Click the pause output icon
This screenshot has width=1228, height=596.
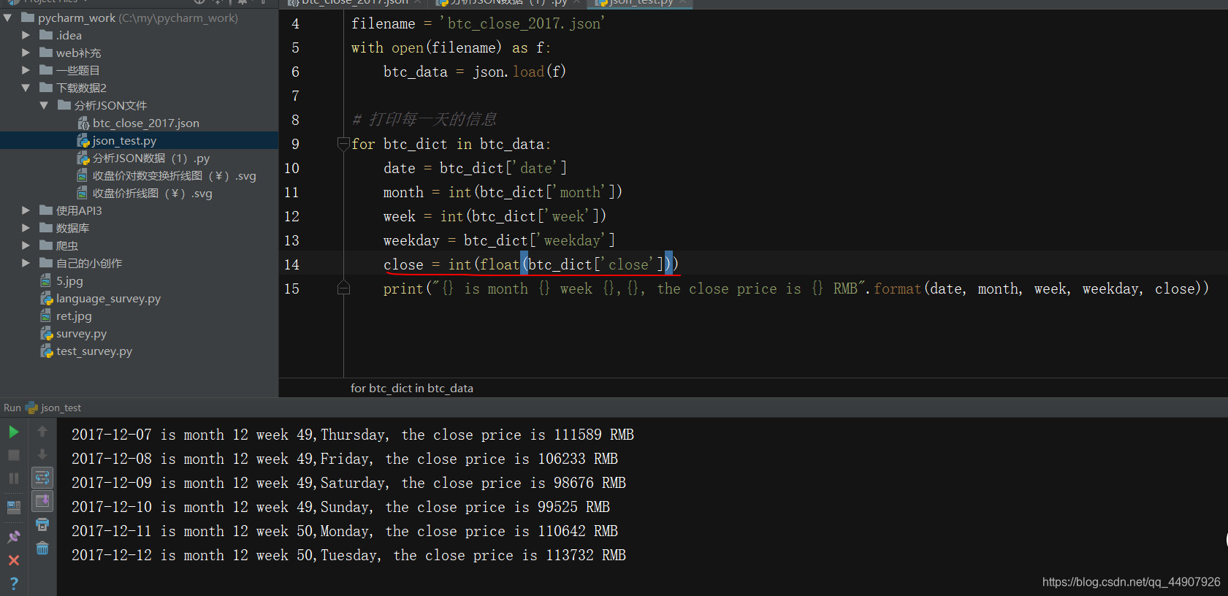[13, 478]
